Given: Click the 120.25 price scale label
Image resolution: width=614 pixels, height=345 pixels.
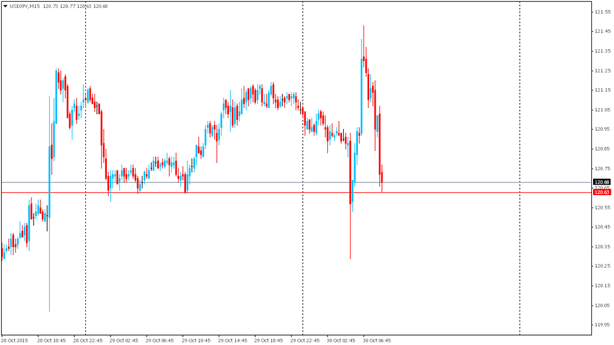Looking at the screenshot, I should tap(603, 266).
